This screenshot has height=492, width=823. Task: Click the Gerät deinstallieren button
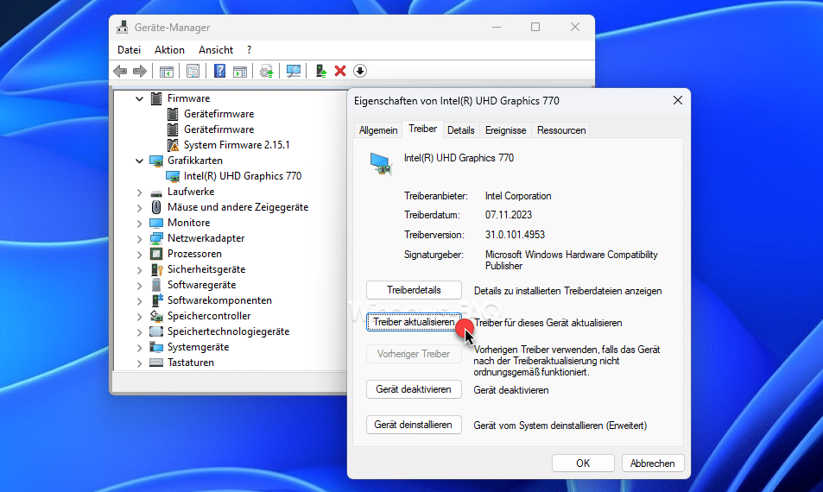click(x=414, y=425)
